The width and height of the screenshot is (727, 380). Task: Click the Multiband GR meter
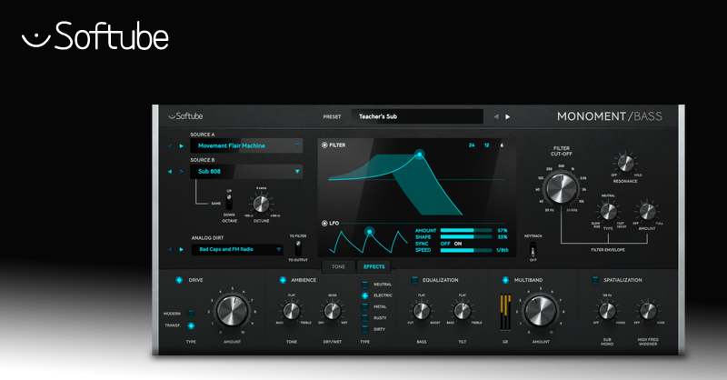click(x=505, y=312)
